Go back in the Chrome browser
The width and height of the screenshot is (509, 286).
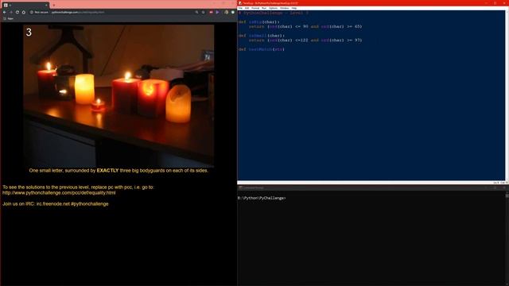pos(5,12)
